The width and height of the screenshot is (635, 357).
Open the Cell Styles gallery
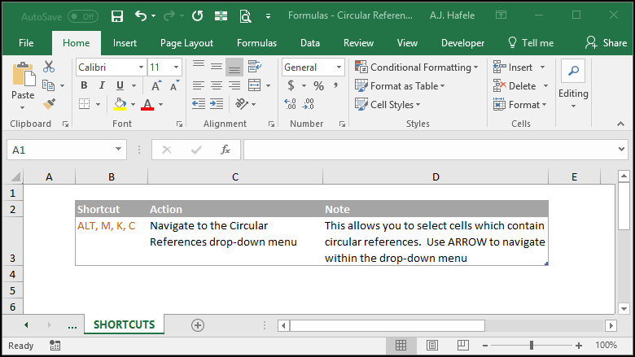[x=388, y=104]
